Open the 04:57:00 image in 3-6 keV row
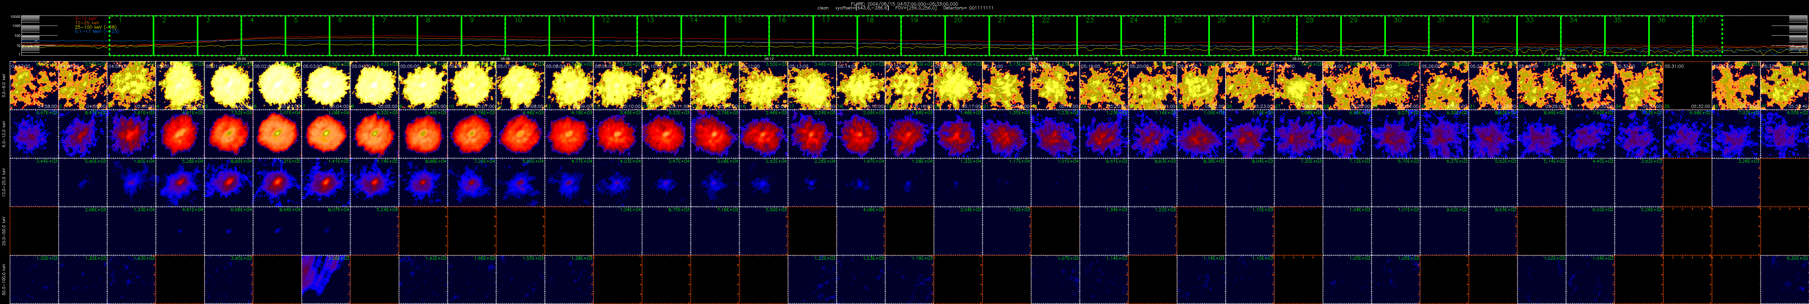This screenshot has width=1809, height=304. click(x=34, y=85)
